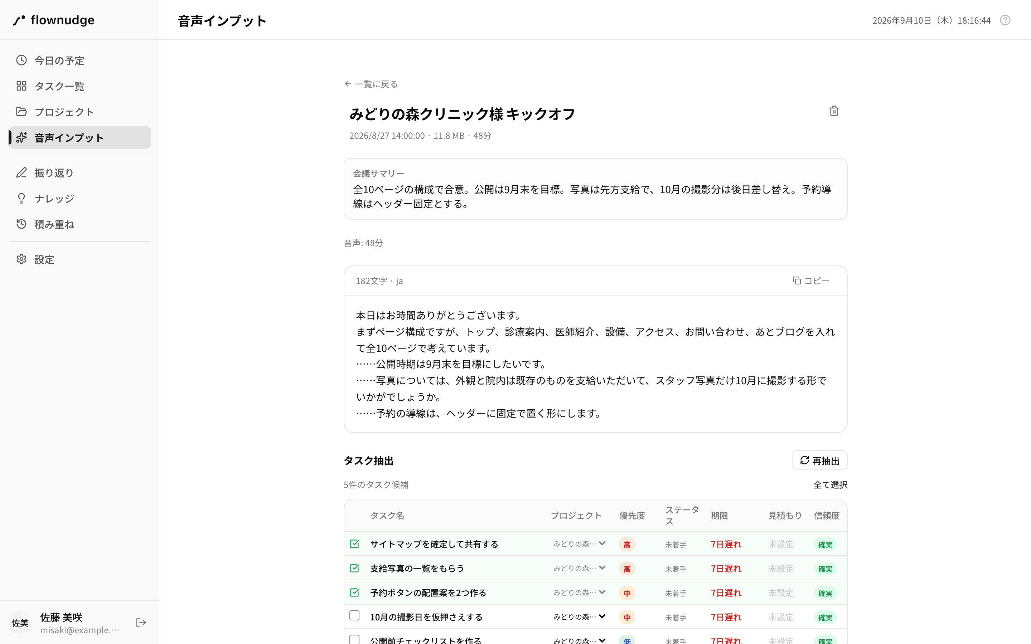This screenshot has height=644, width=1031.
Task: Check 10月の撮影日を仮押さえする task
Action: [x=354, y=615]
